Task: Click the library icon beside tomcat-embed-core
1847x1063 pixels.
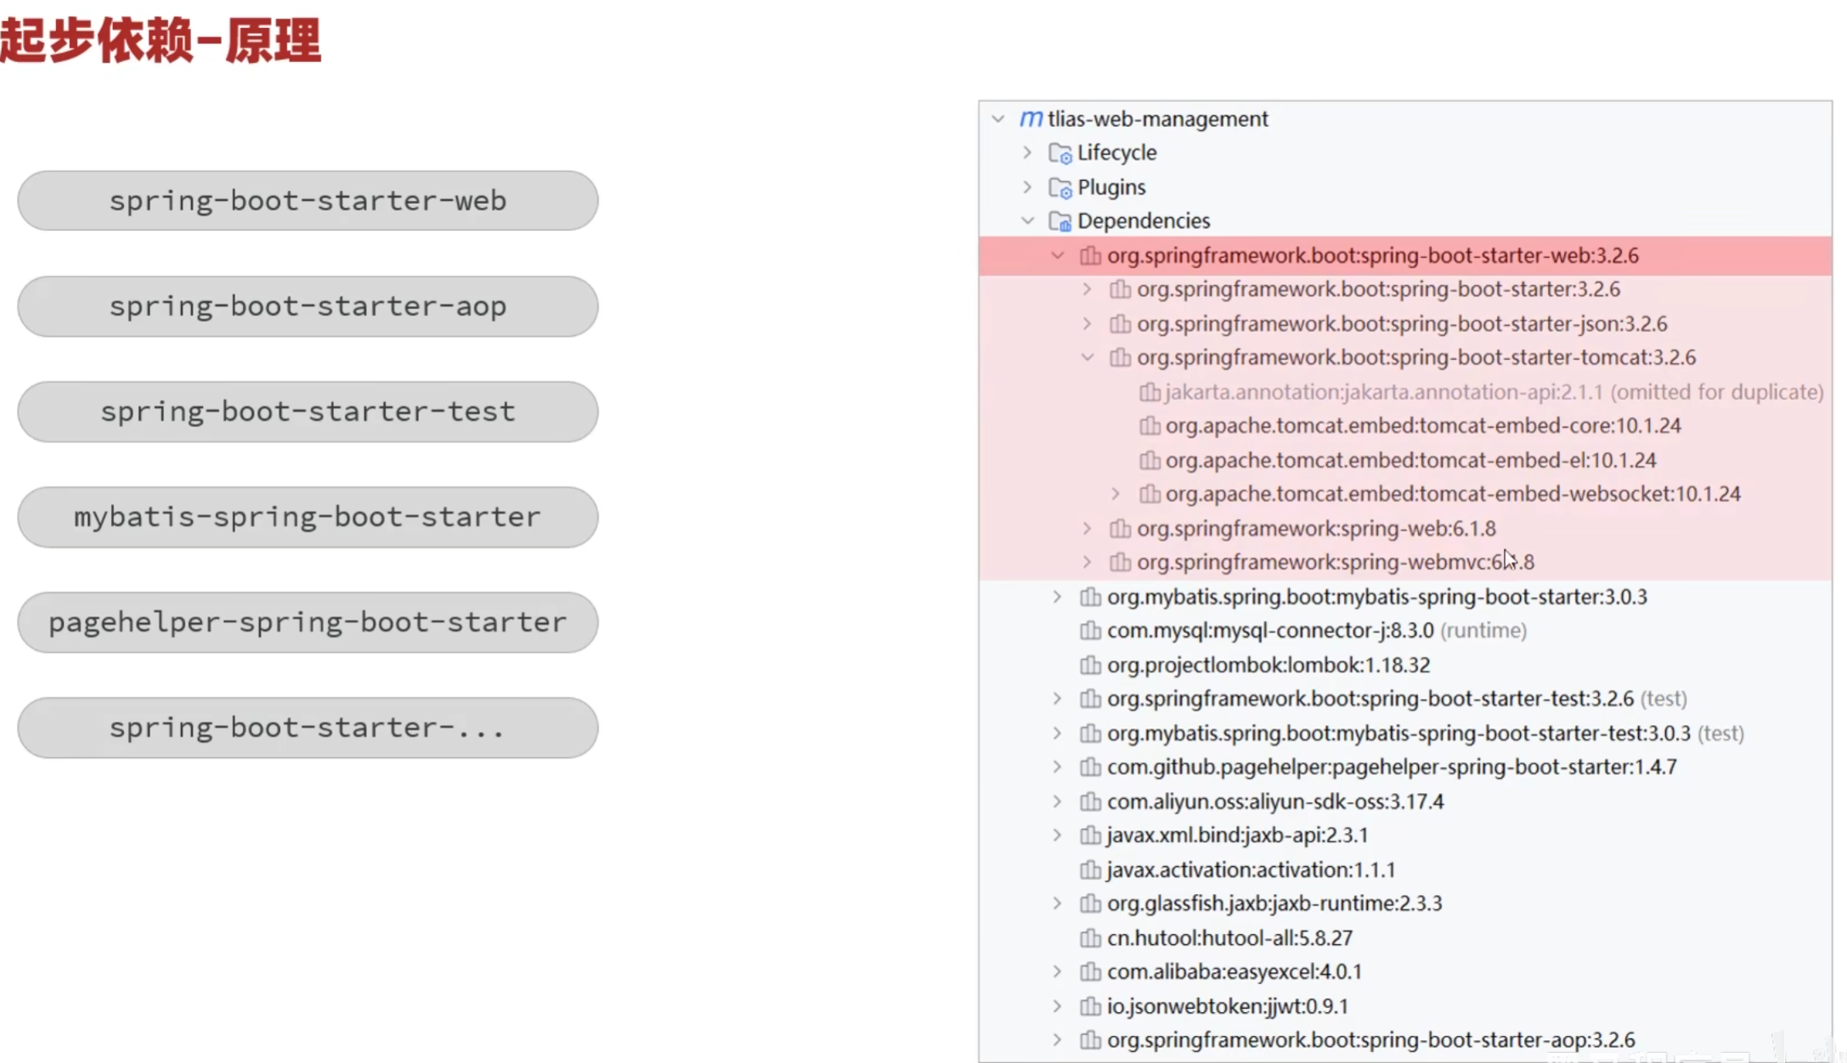Action: tap(1149, 425)
